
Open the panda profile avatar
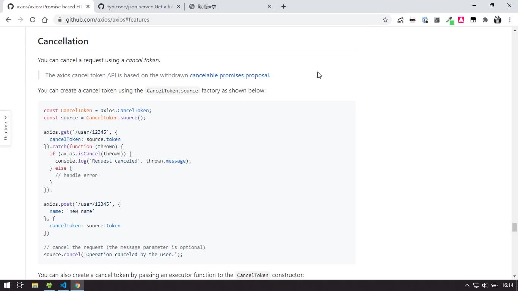click(x=498, y=20)
